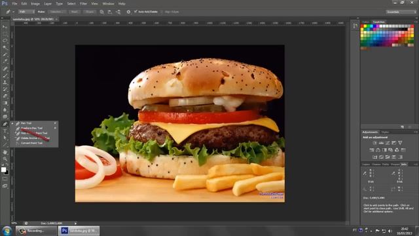
Task: Switch to the Channels tab
Action: (376, 165)
